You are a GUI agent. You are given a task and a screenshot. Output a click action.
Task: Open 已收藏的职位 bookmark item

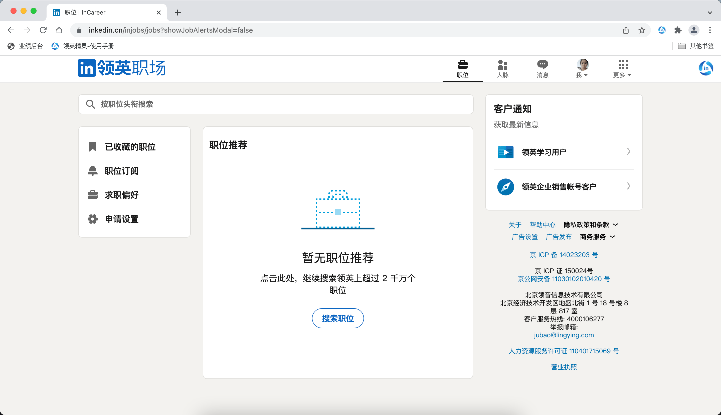point(130,147)
